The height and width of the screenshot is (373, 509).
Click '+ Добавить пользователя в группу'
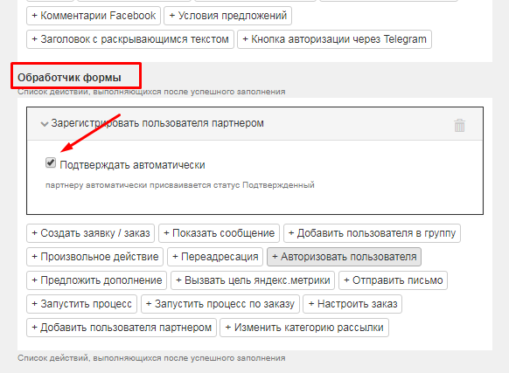372,233
